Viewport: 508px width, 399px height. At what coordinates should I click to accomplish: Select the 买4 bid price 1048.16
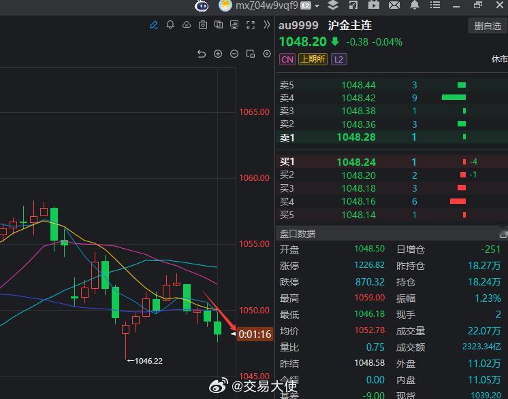point(358,201)
